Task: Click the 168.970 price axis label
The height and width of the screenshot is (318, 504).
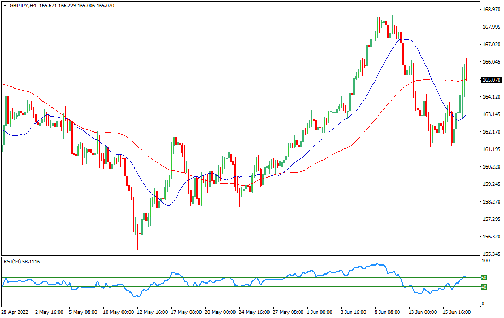Action: click(491, 10)
